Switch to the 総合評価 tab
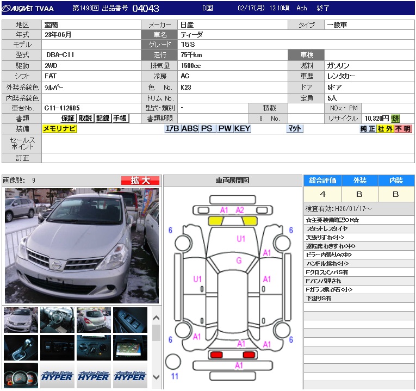The width and height of the screenshot is (416, 391). [322, 181]
